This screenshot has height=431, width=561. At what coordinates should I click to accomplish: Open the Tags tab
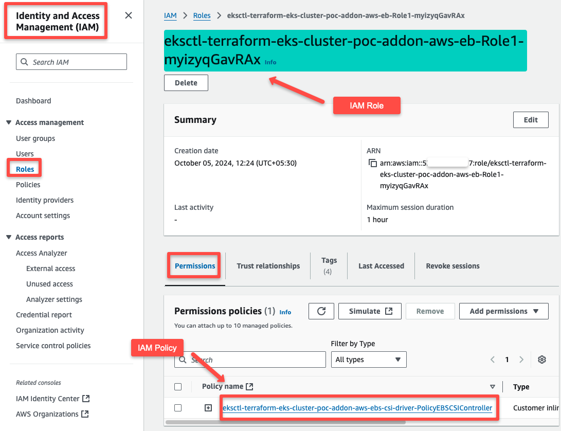point(329,265)
